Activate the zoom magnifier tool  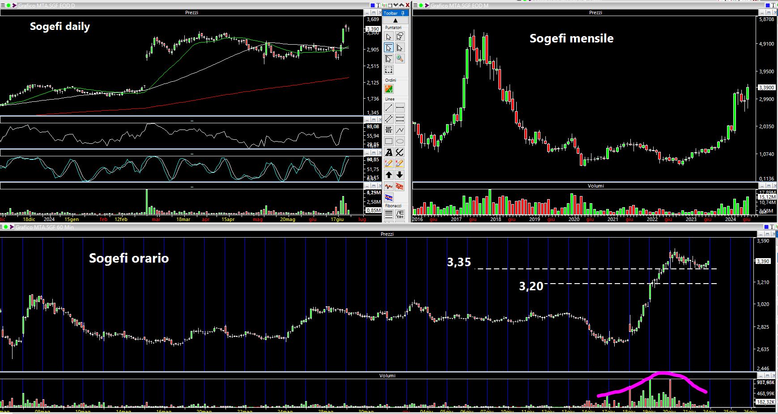click(x=400, y=59)
